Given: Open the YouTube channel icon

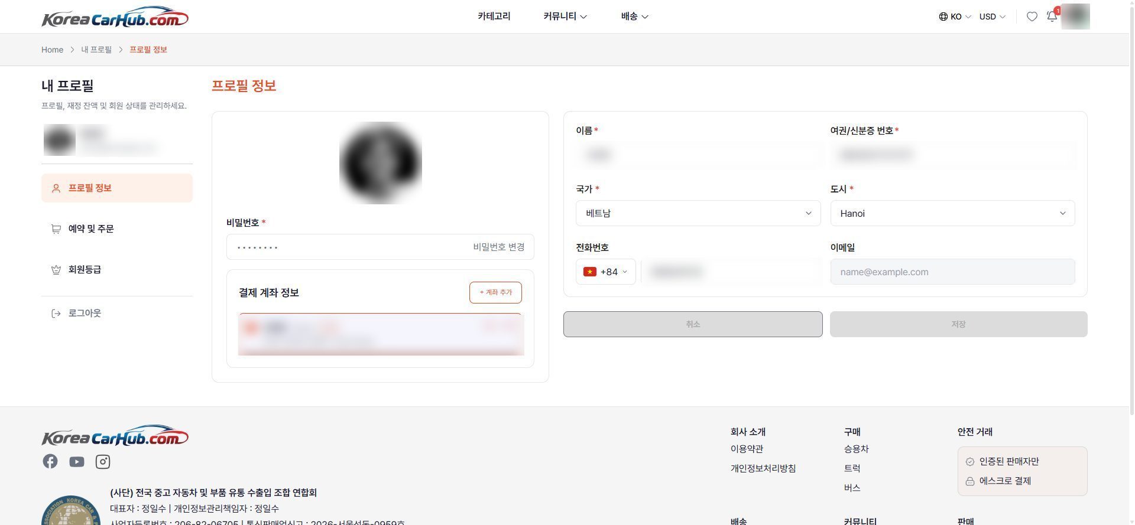Looking at the screenshot, I should coord(77,462).
